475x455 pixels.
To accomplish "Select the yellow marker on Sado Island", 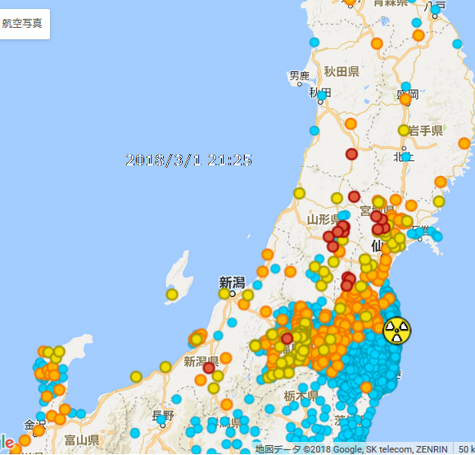I will click(172, 295).
